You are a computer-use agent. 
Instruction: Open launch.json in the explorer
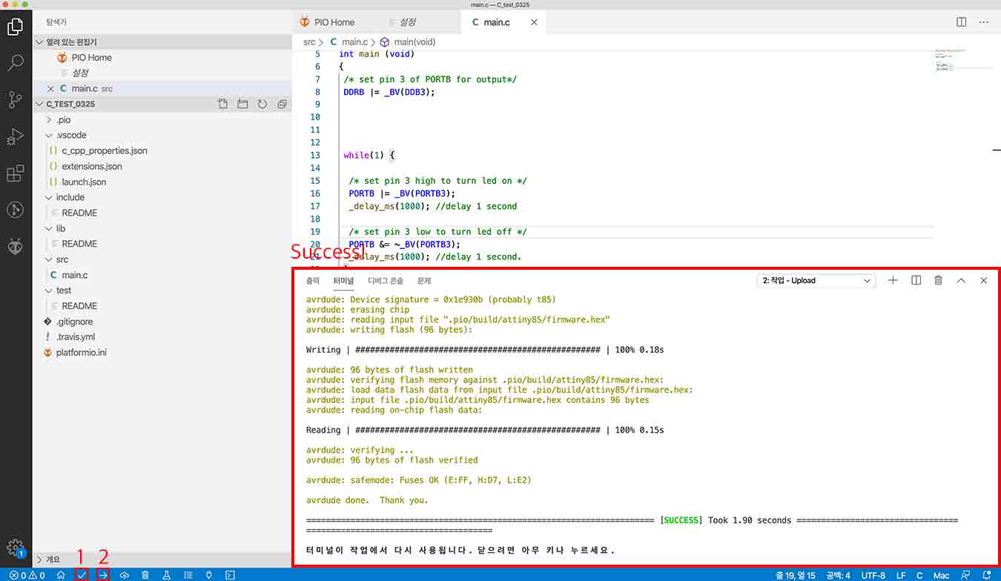click(x=84, y=182)
